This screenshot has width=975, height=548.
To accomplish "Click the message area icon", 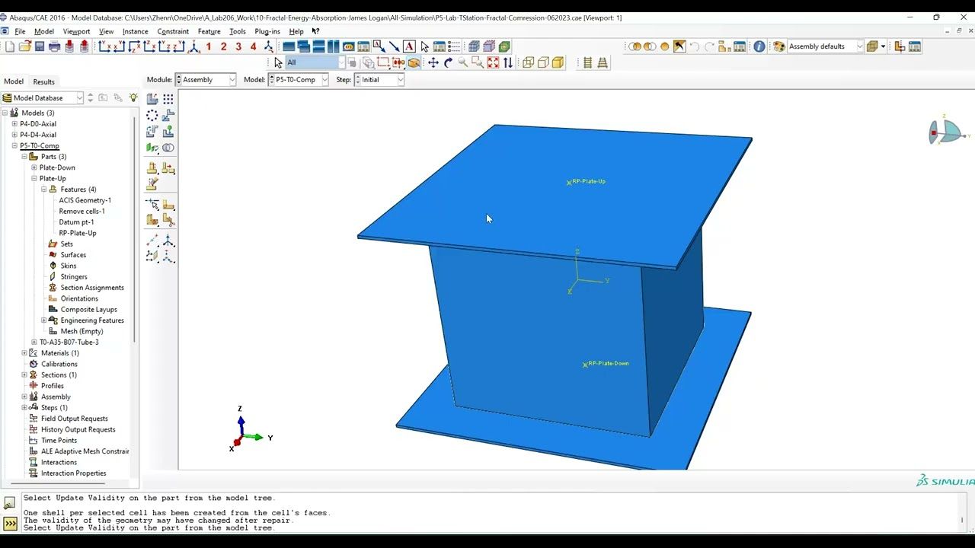I will (x=10, y=503).
